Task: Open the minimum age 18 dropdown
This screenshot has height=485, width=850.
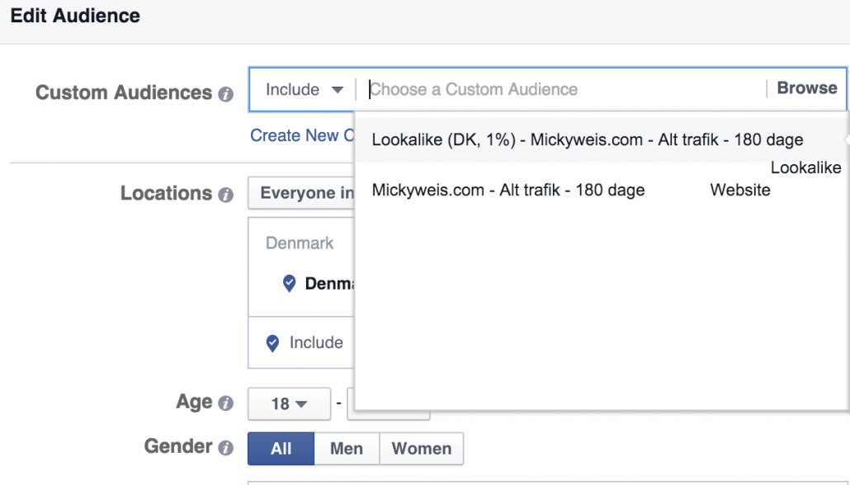Action: point(290,403)
